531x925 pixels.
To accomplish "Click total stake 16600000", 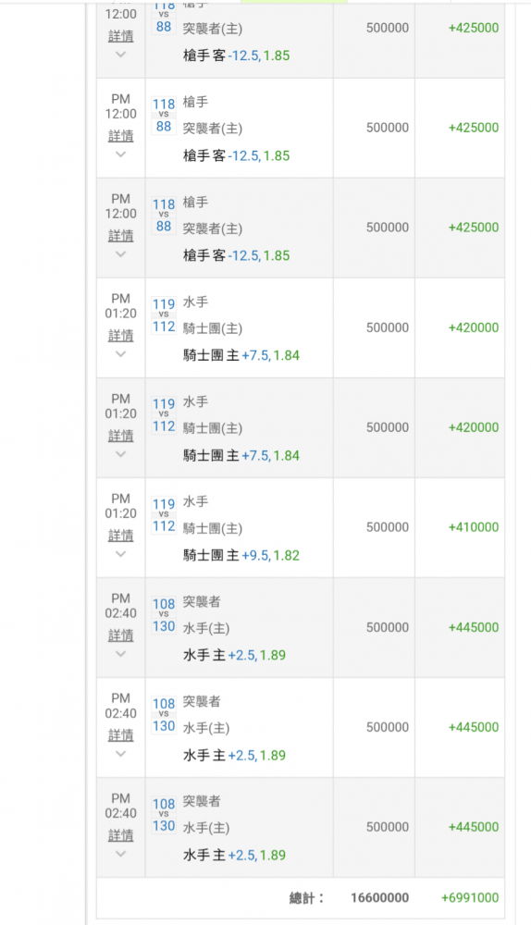I will coord(379,897).
